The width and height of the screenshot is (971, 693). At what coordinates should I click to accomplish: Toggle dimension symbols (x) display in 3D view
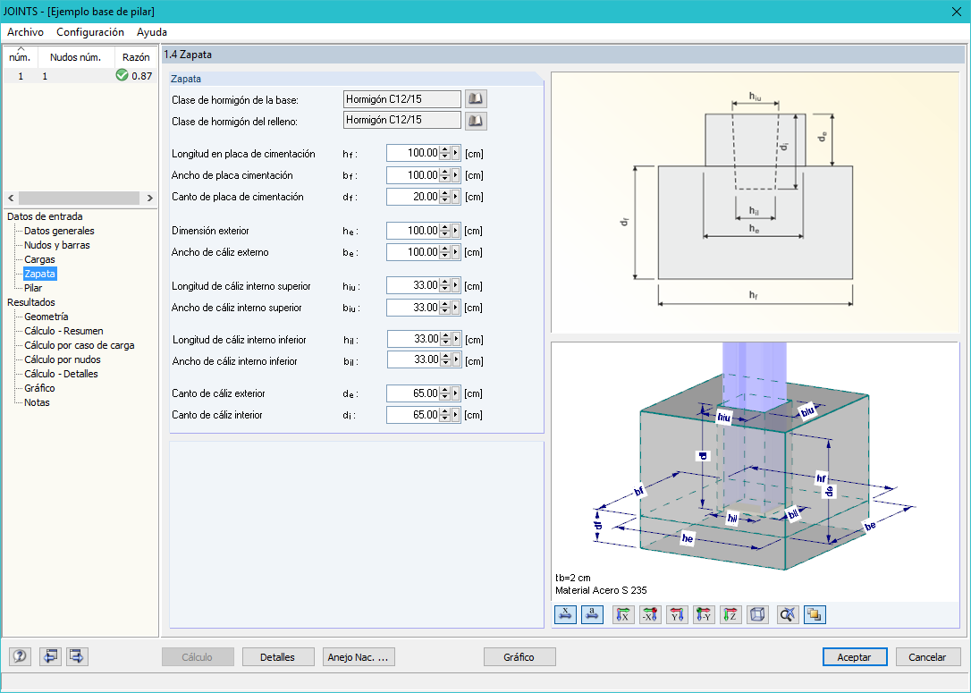click(x=565, y=614)
